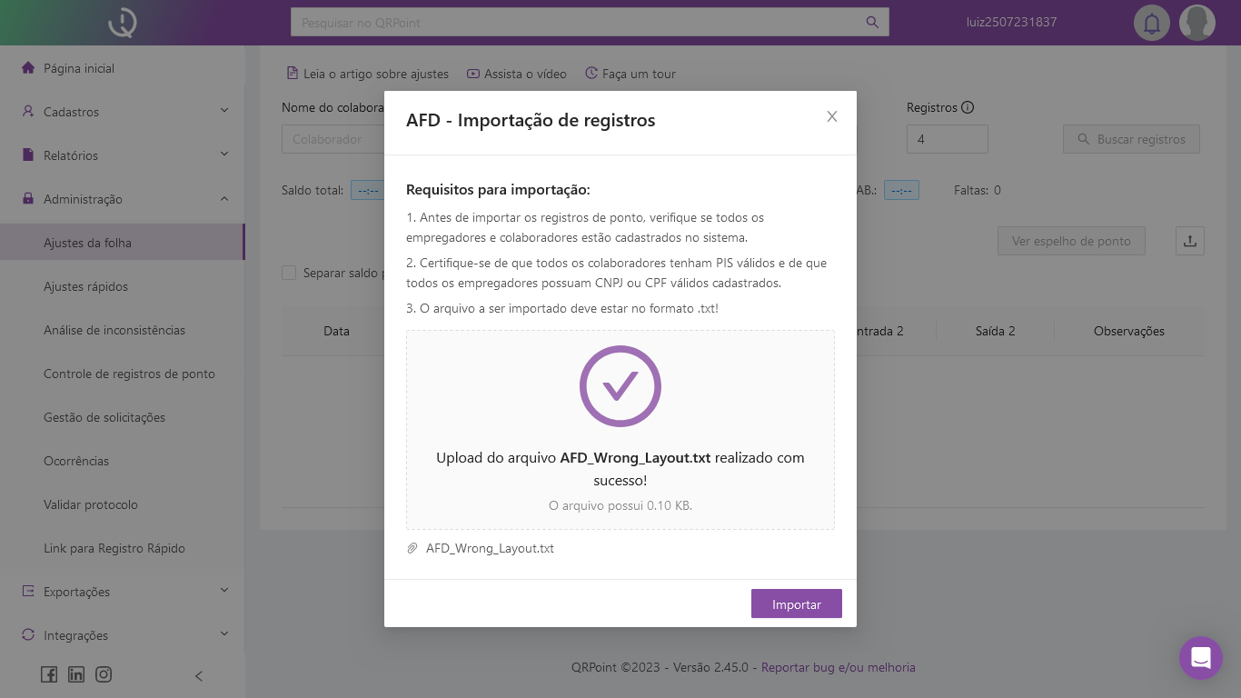1241x698 pixels.
Task: Click the Importar button
Action: [x=796, y=603]
